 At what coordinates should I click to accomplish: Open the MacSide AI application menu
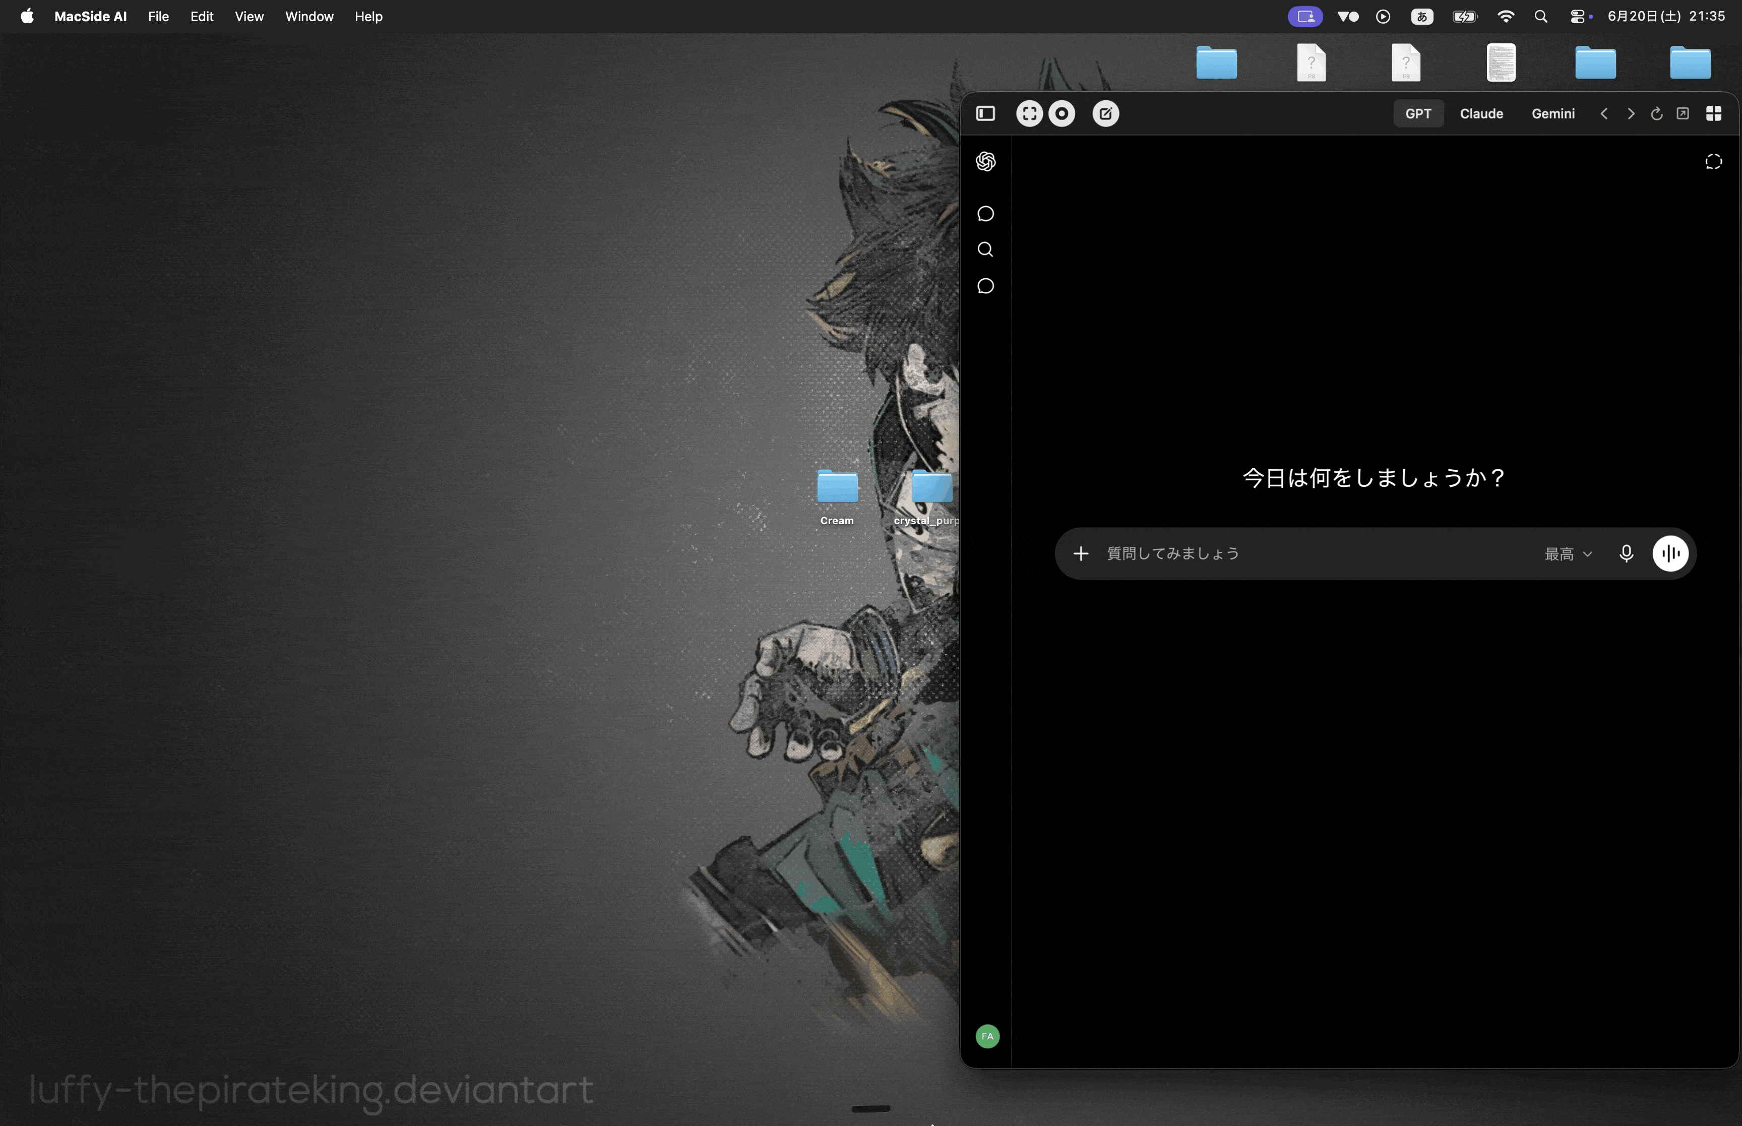pyautogui.click(x=91, y=16)
